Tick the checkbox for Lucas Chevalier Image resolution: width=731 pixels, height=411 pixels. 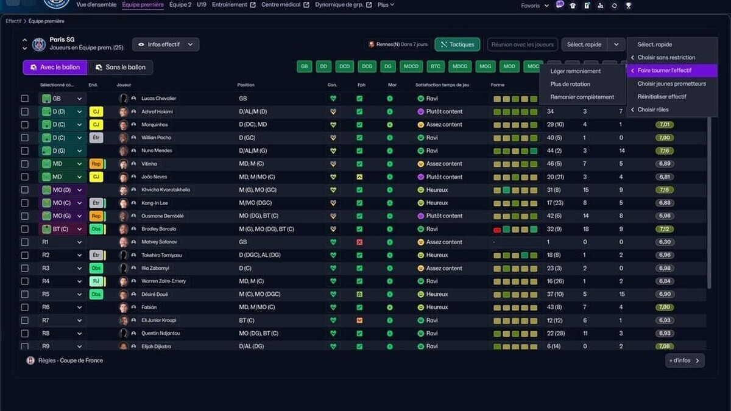(25, 99)
